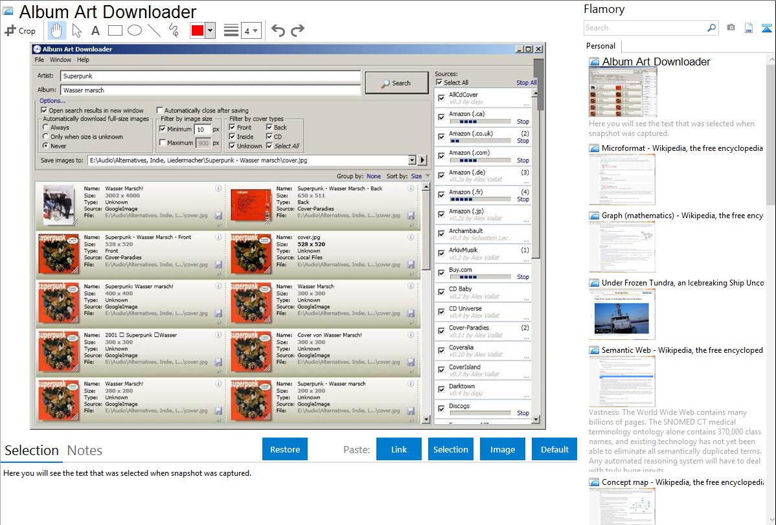Select Only when size is unknown option
776x525 pixels.
[45, 137]
